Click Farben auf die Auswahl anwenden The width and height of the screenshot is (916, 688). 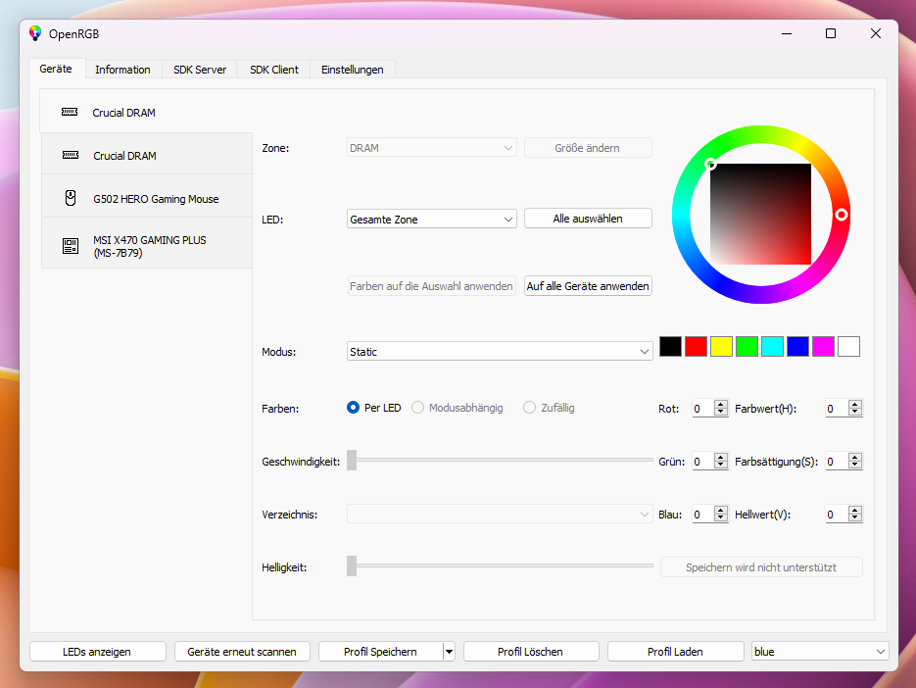pyautogui.click(x=432, y=286)
